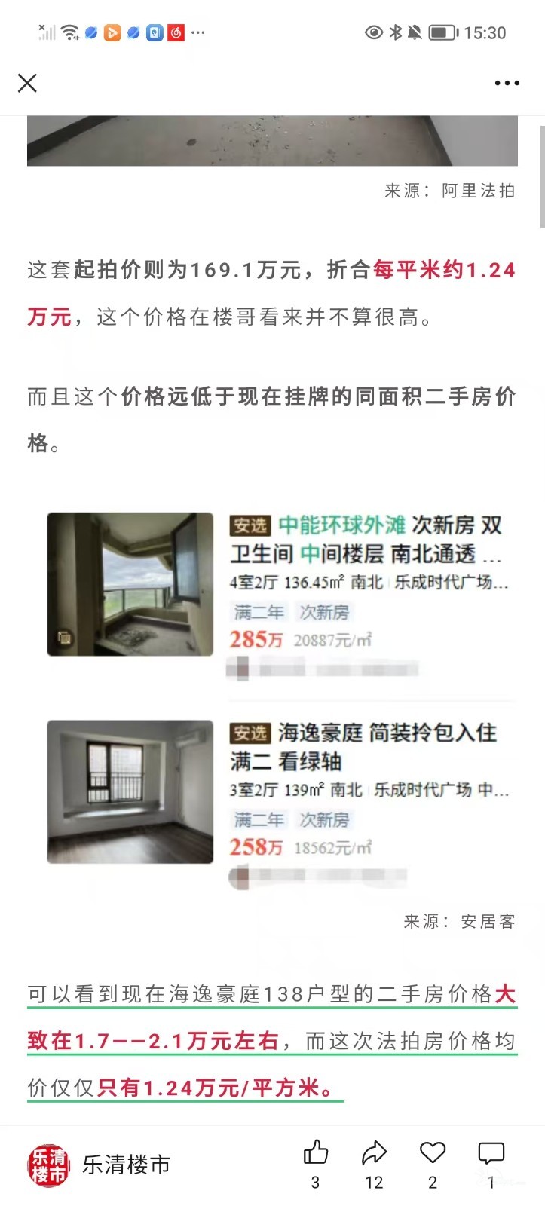Screen dimensions: 545x1206
Task: Tap the battery icon in status bar
Action: [x=443, y=32]
